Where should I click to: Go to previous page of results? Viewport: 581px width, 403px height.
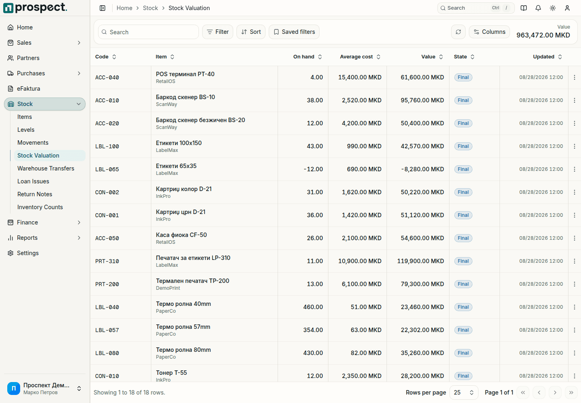tap(539, 393)
